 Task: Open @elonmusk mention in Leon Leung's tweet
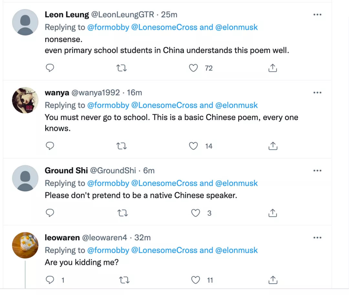(x=237, y=27)
